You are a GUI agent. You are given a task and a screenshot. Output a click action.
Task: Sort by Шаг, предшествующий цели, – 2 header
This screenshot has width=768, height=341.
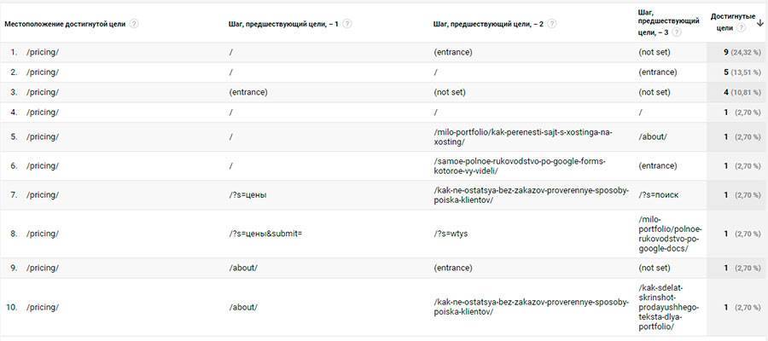click(488, 24)
